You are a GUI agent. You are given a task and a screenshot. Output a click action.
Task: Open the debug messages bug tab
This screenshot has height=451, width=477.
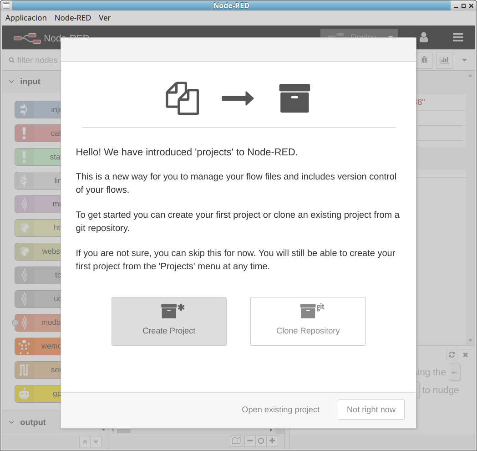point(424,60)
